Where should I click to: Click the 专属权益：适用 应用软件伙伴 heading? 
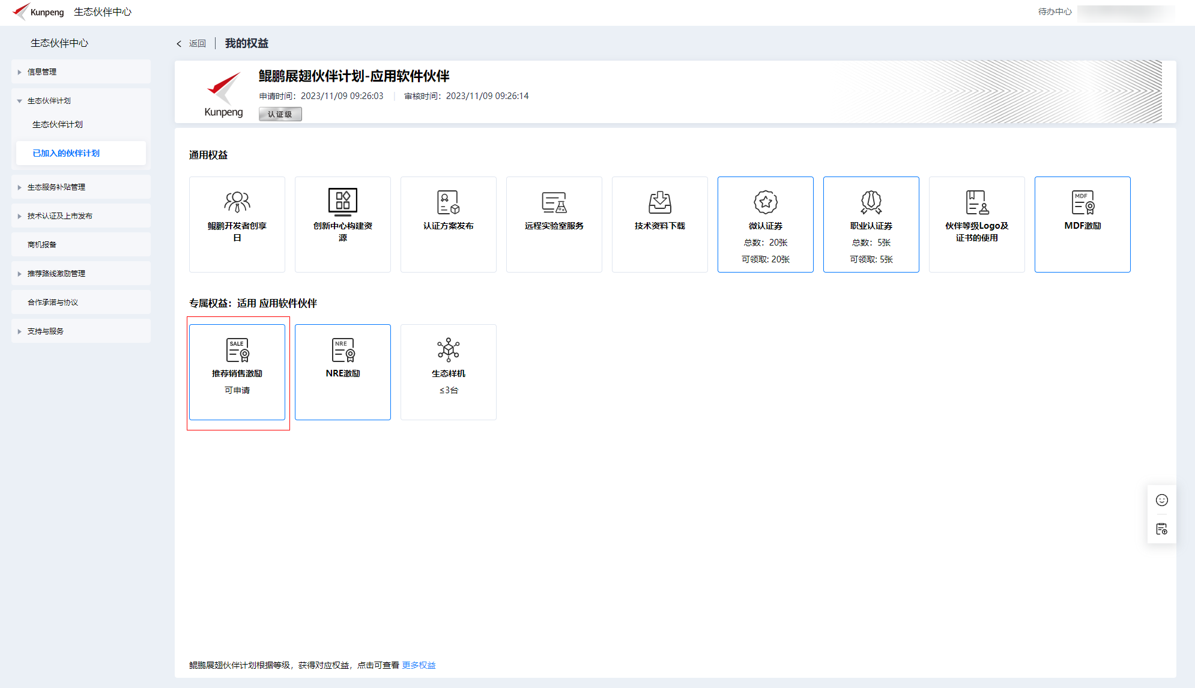point(253,304)
